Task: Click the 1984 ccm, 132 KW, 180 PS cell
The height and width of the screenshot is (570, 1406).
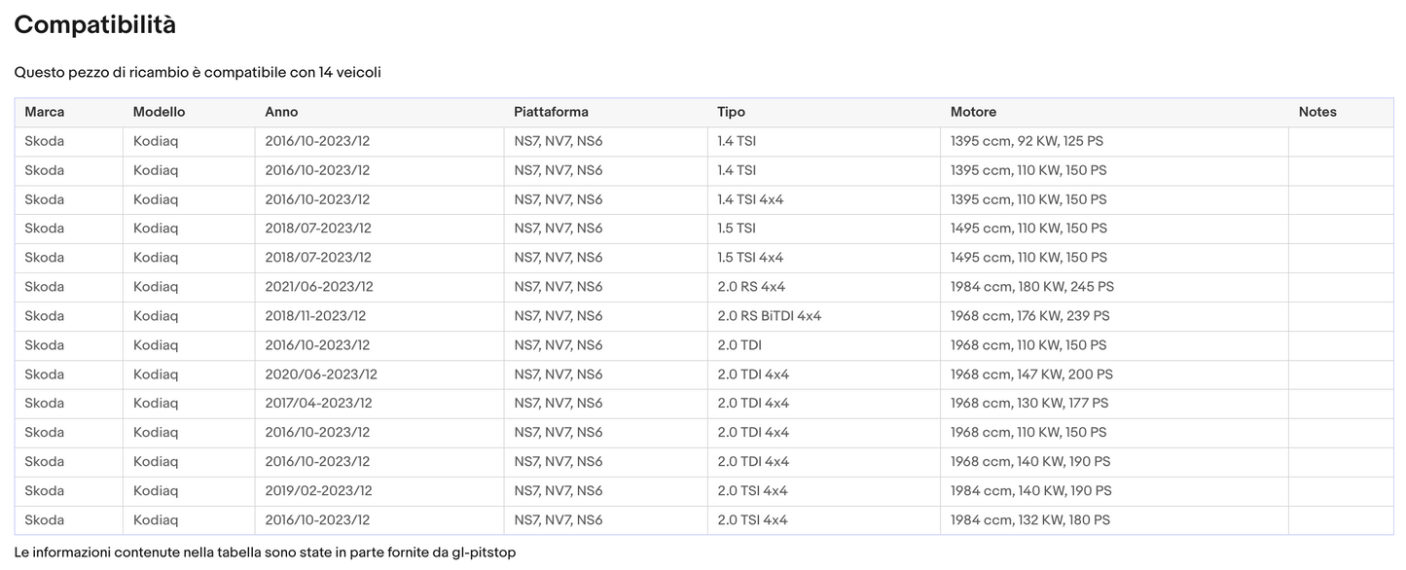Action: pos(1029,520)
